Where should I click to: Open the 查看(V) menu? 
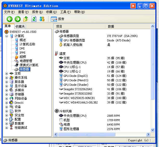(23, 12)
